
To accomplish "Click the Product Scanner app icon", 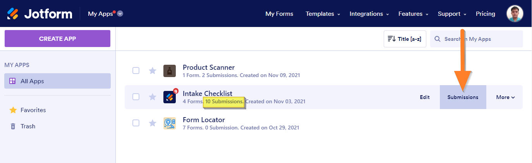I will [170, 71].
